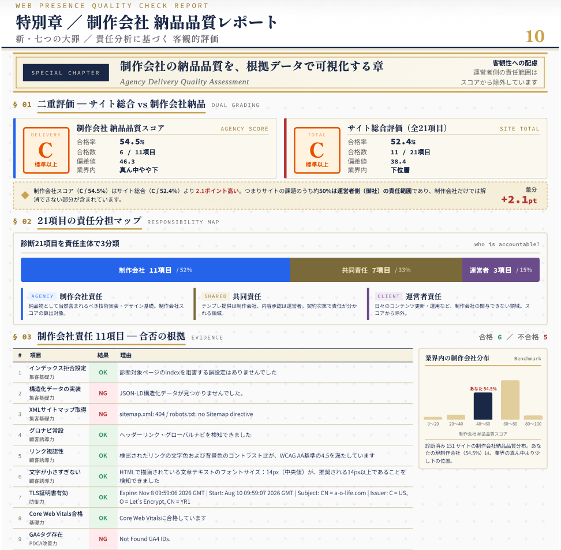
Task: Click the page number 10
Action: click(534, 36)
